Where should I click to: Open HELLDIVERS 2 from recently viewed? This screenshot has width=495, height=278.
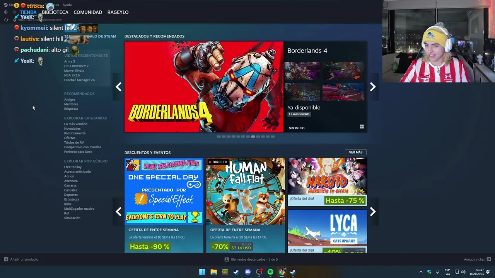coord(76,66)
